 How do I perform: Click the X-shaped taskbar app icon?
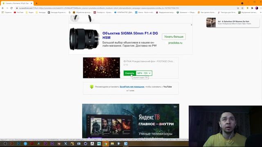coord(65,143)
